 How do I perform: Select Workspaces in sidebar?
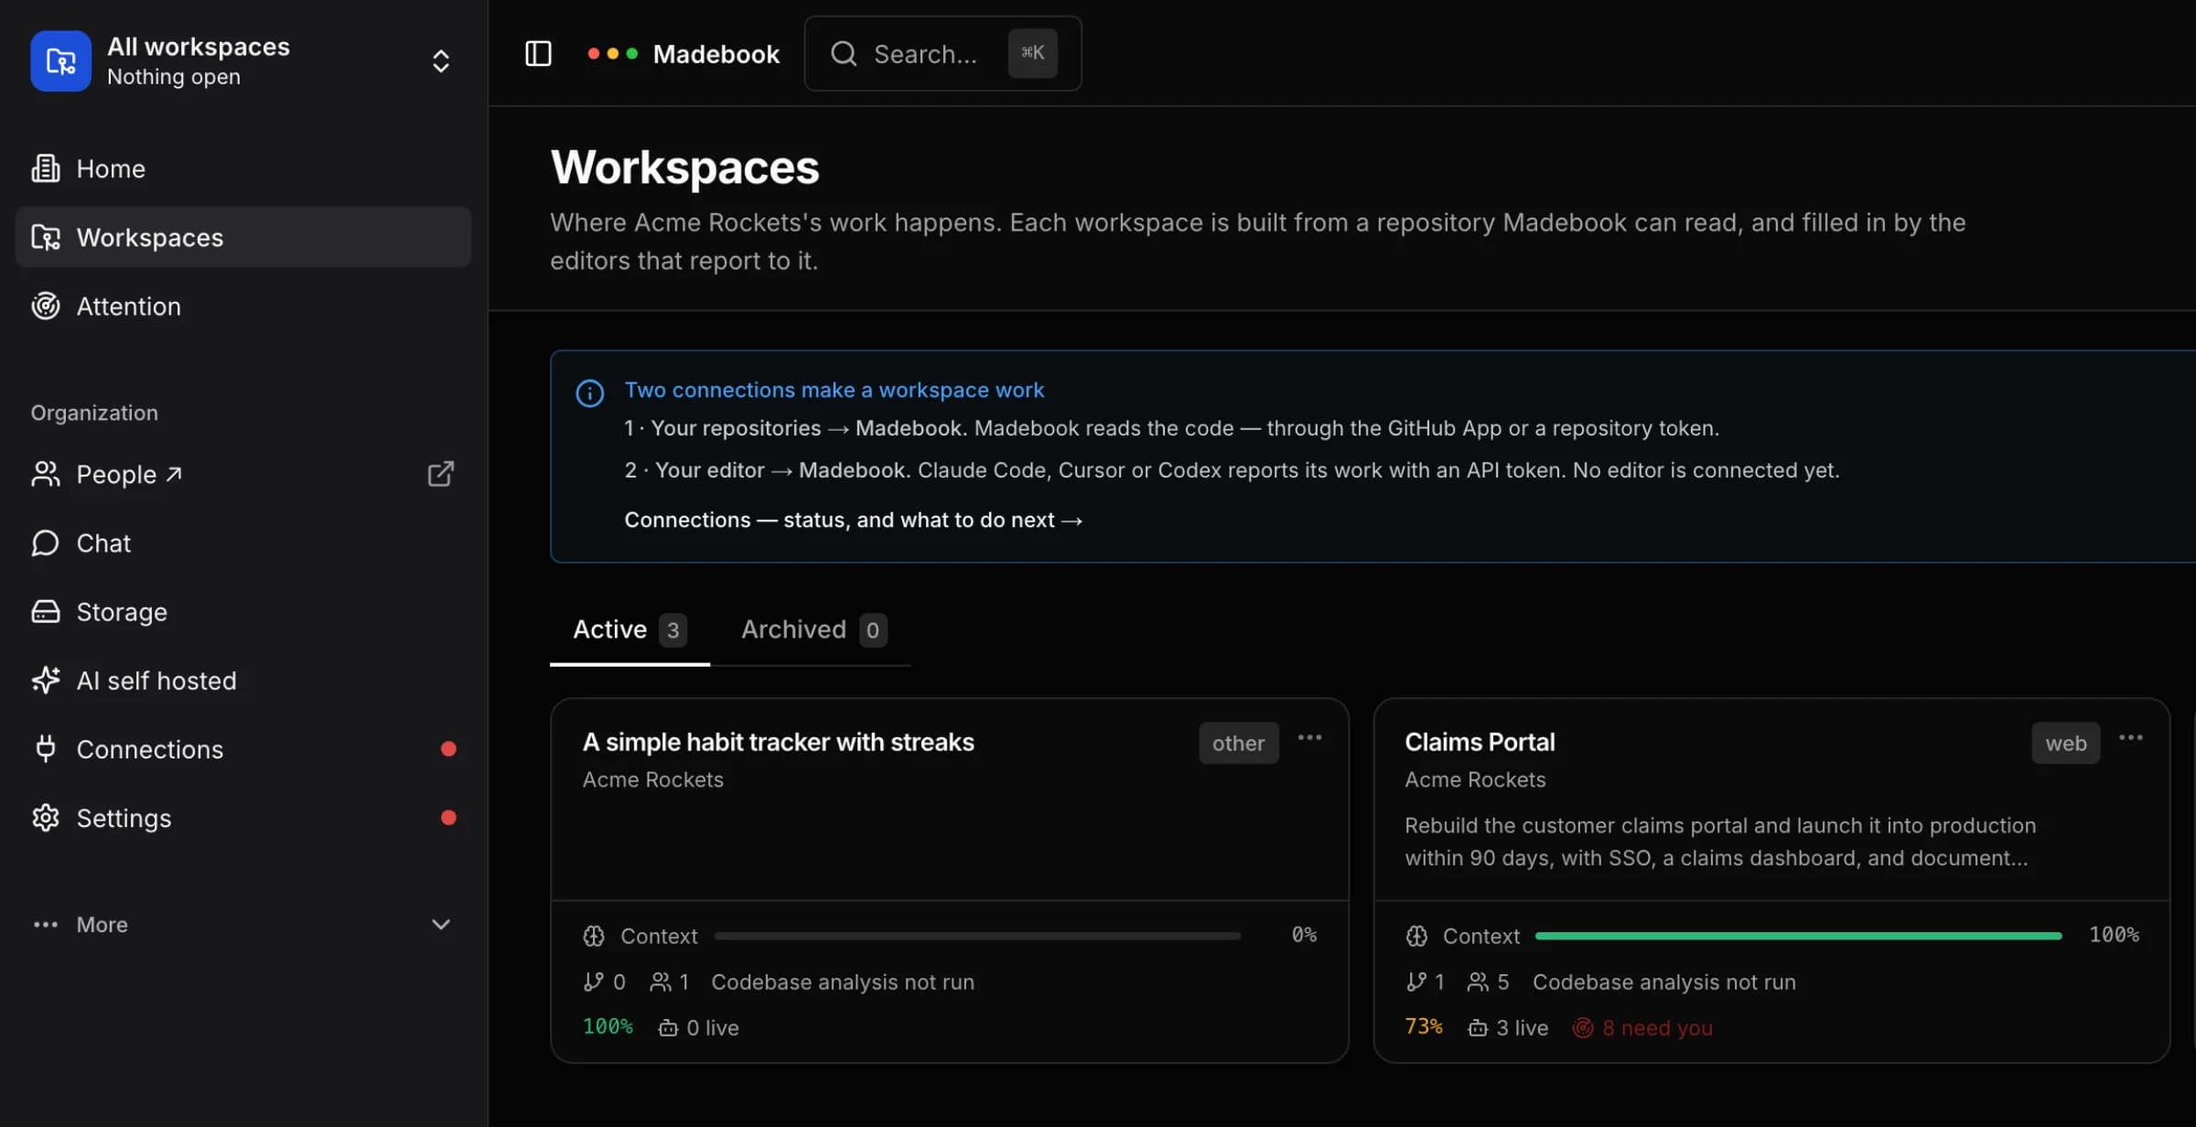pyautogui.click(x=243, y=237)
